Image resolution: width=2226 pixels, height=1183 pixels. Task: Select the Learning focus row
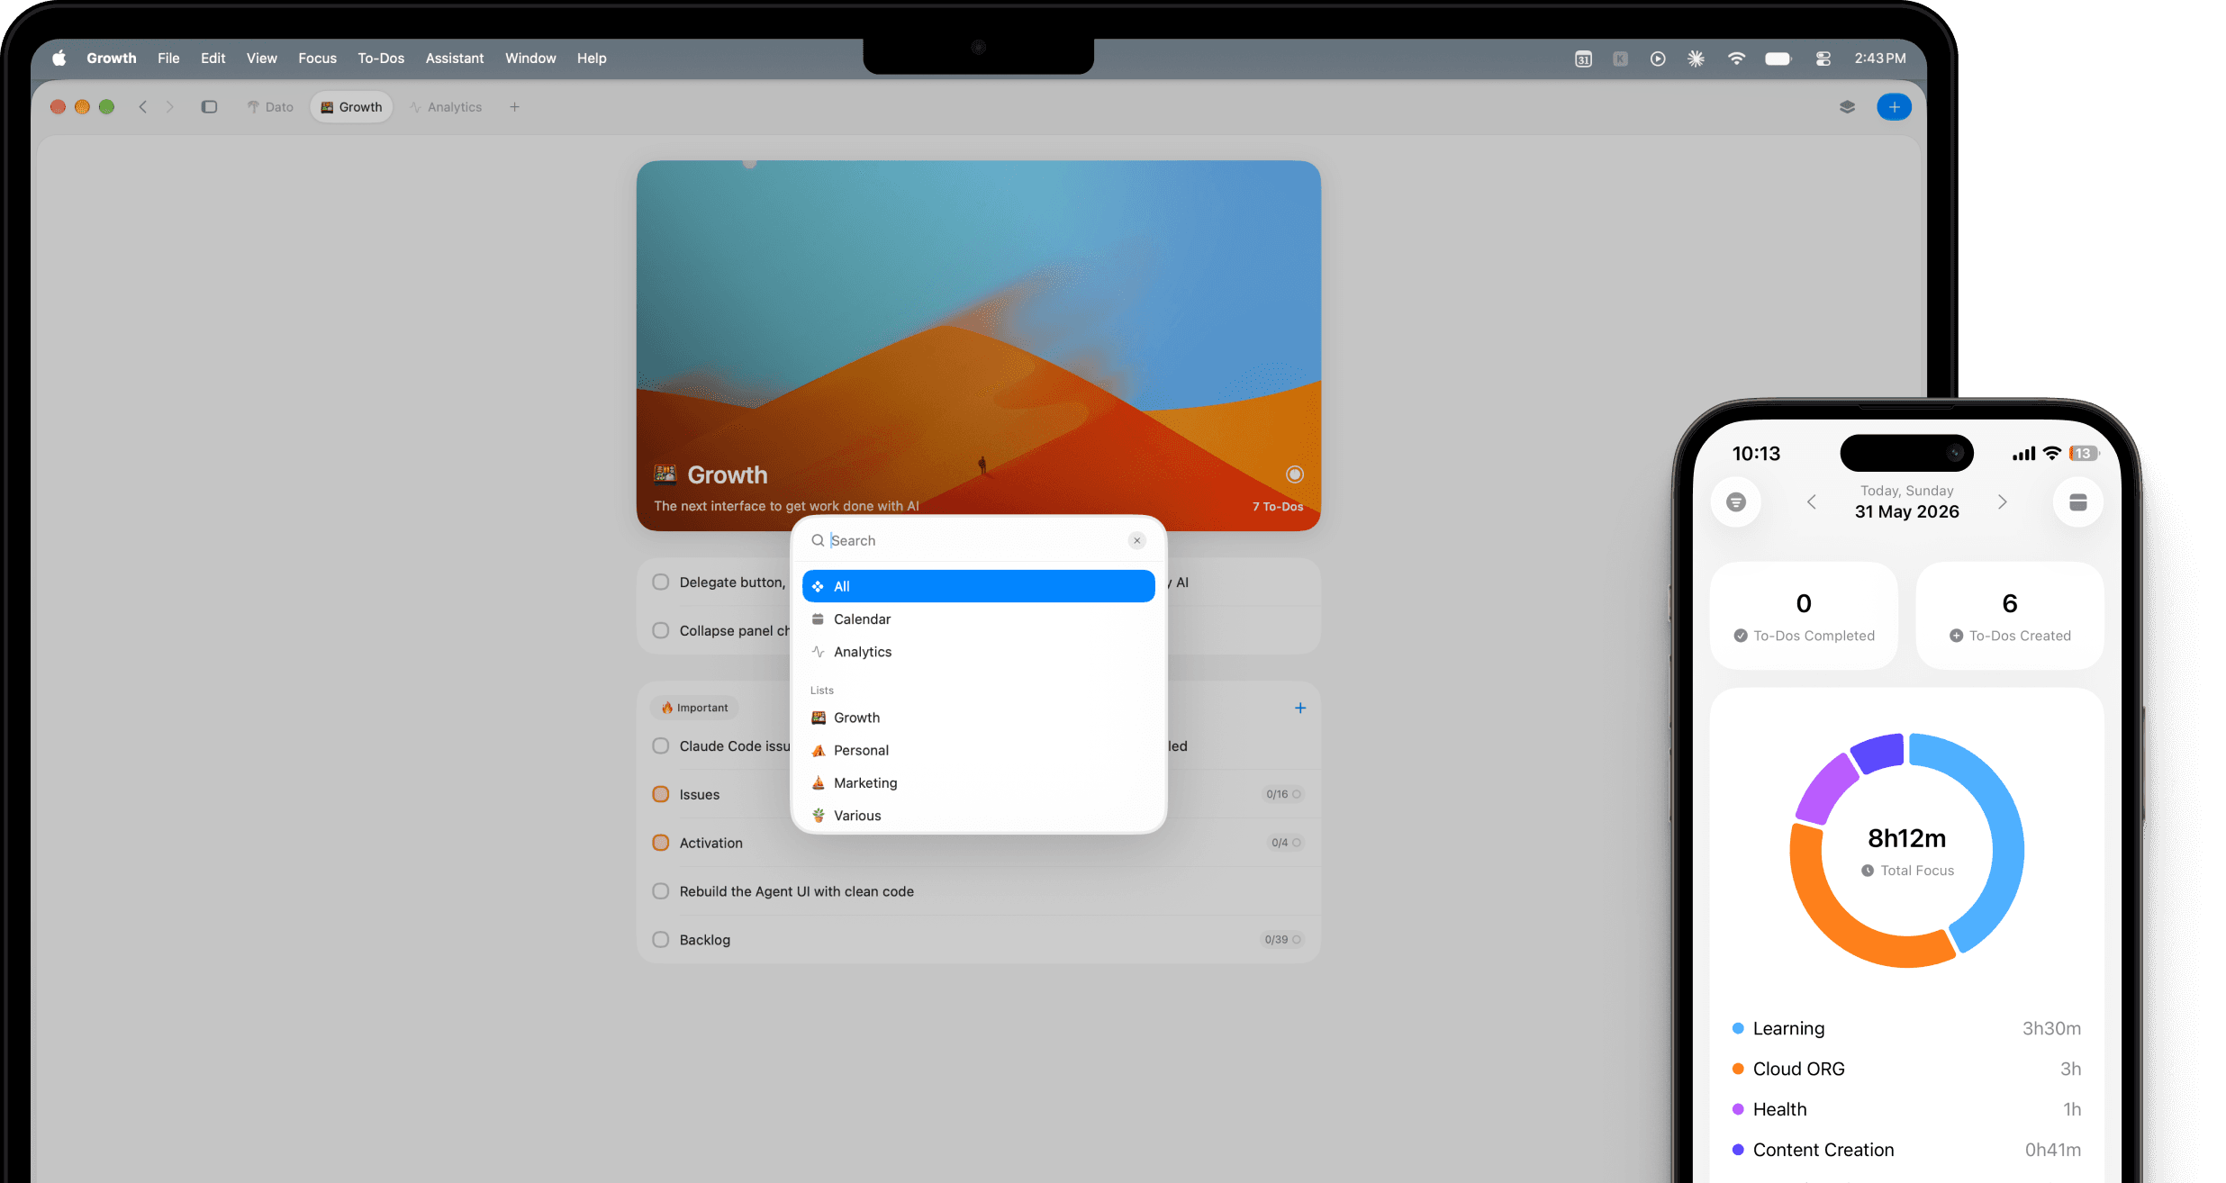[x=1906, y=1028]
